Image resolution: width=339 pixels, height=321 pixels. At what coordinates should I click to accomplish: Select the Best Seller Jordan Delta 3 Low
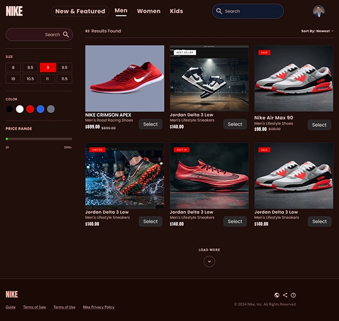[x=235, y=124]
